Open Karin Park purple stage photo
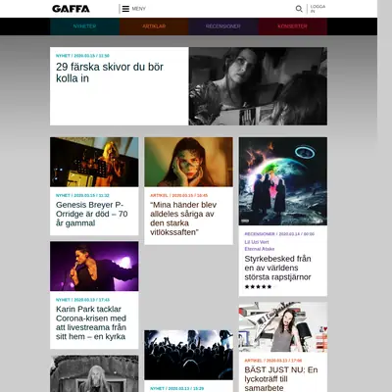 (x=94, y=267)
